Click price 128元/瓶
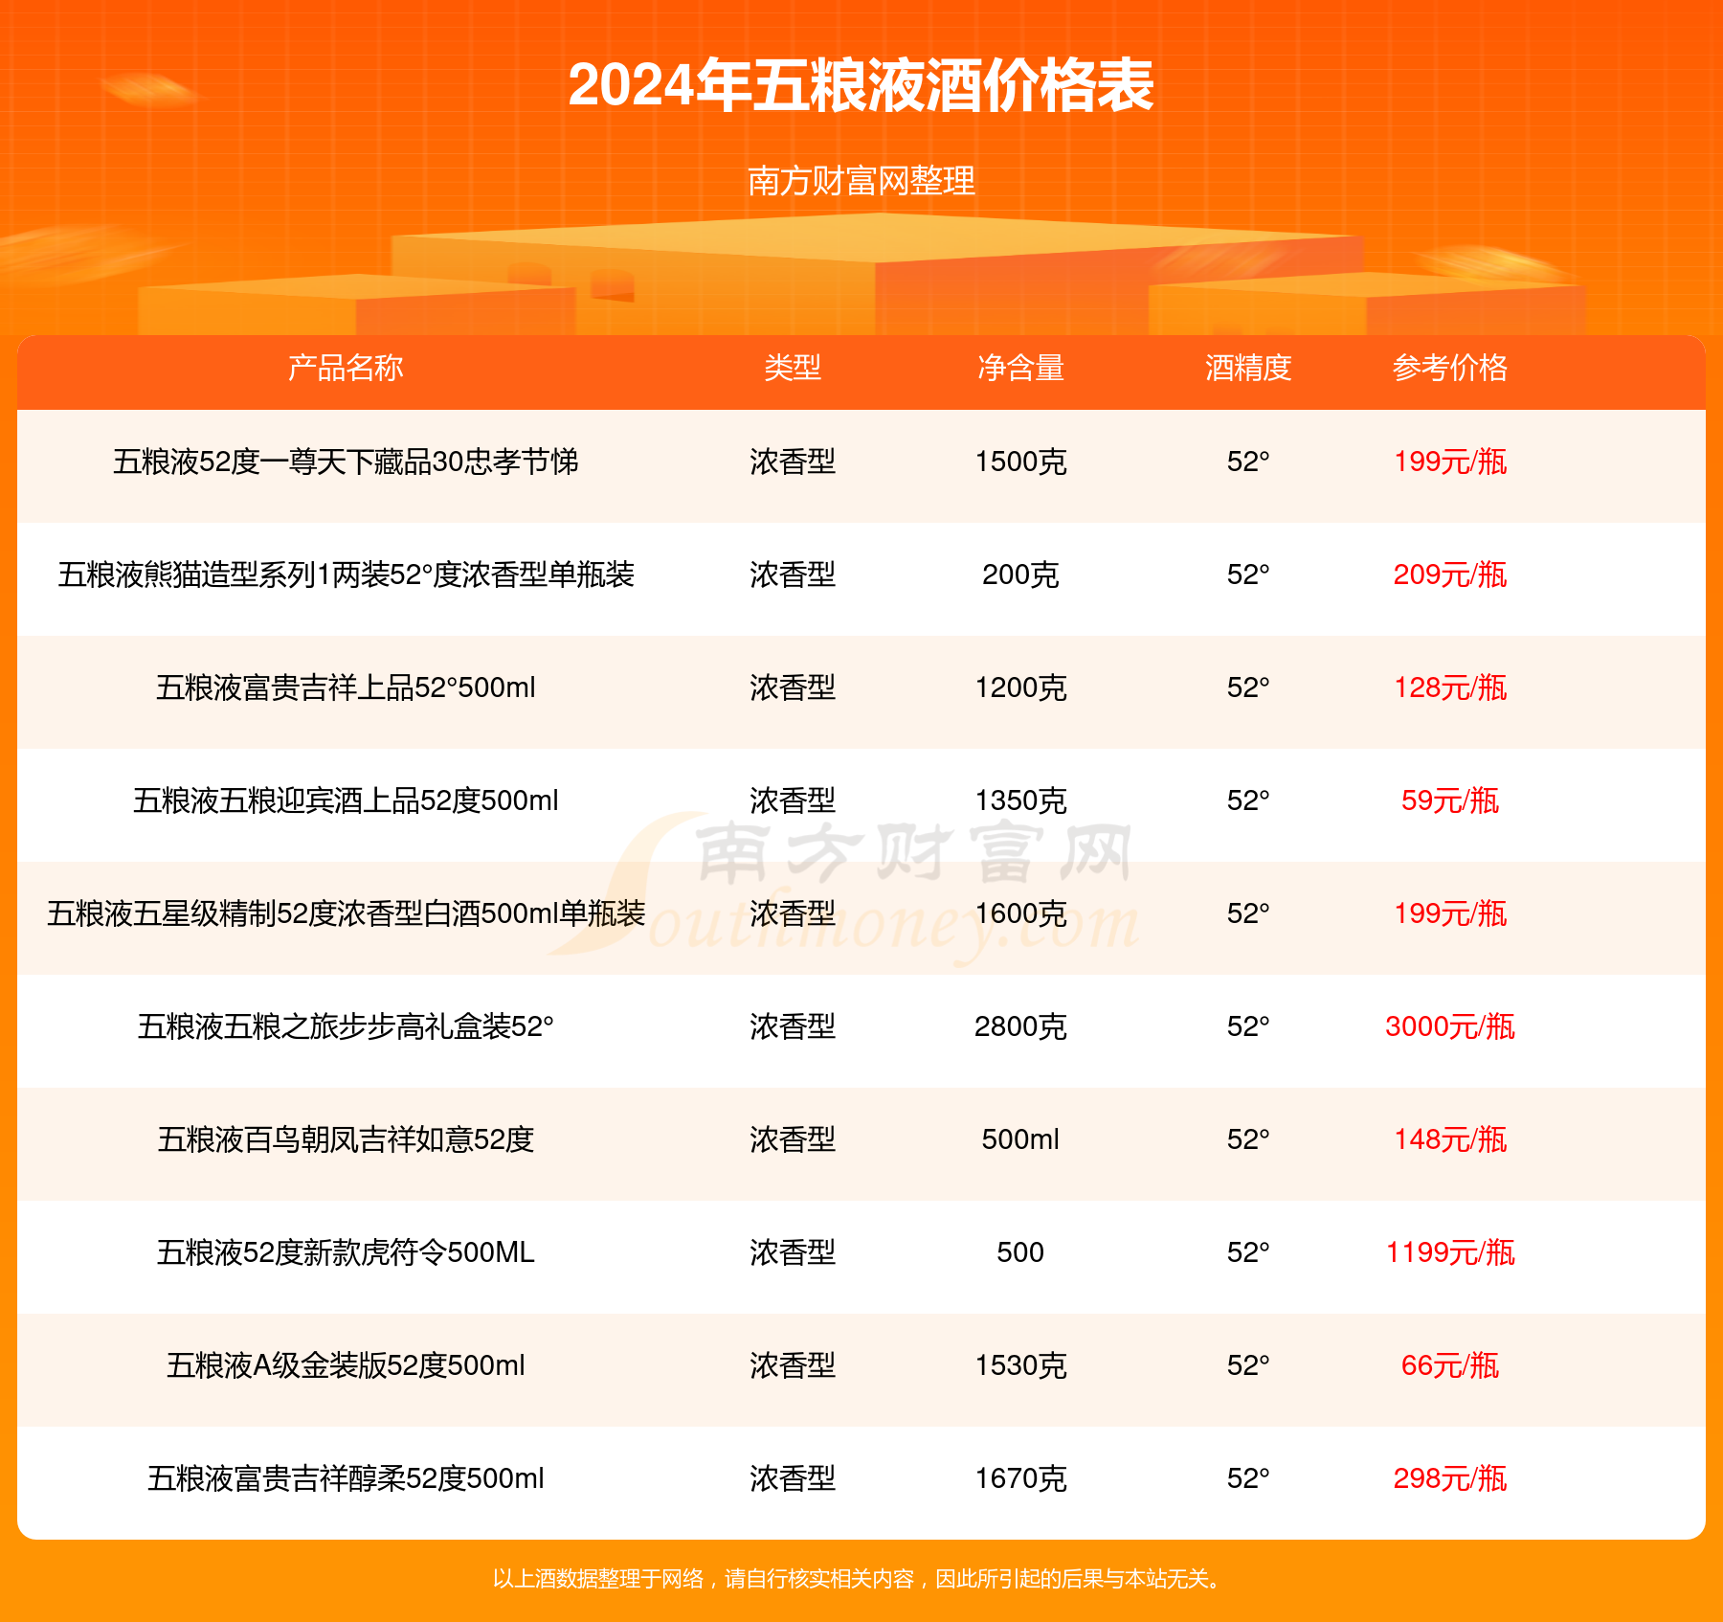Screen dimensions: 1723x1622 pyautogui.click(x=1450, y=687)
